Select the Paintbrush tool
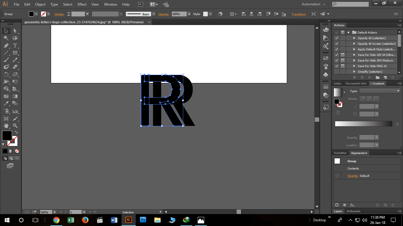Viewport: 403px width, 226px height. coord(6,60)
